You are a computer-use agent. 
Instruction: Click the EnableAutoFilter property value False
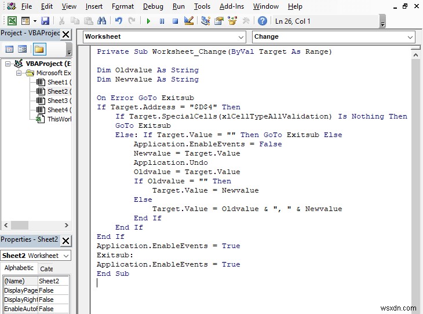53,309
